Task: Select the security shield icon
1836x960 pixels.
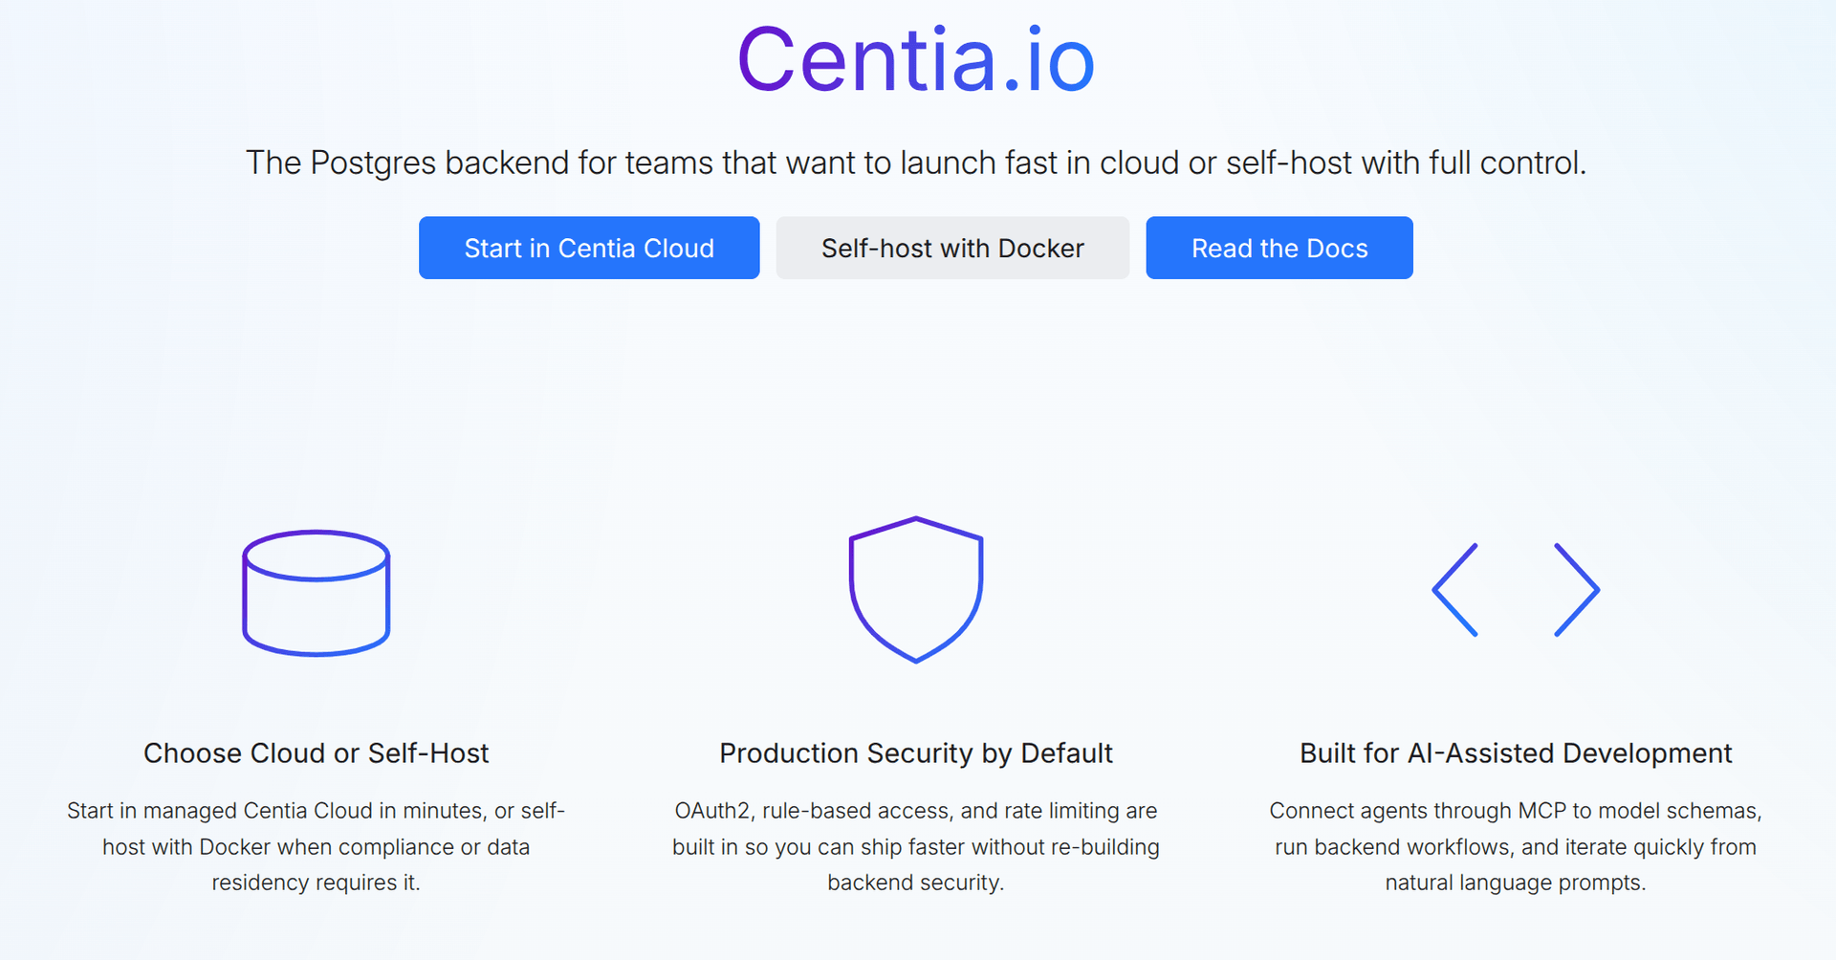Action: point(916,589)
